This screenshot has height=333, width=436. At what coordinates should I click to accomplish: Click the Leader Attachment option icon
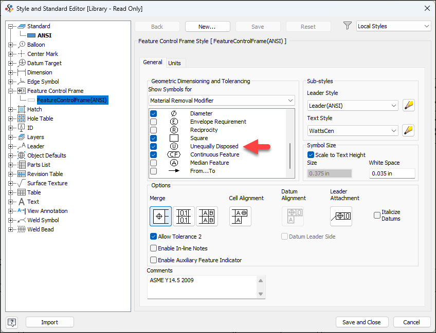point(341,216)
